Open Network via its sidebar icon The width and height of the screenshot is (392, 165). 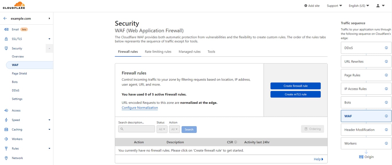coord(6,158)
